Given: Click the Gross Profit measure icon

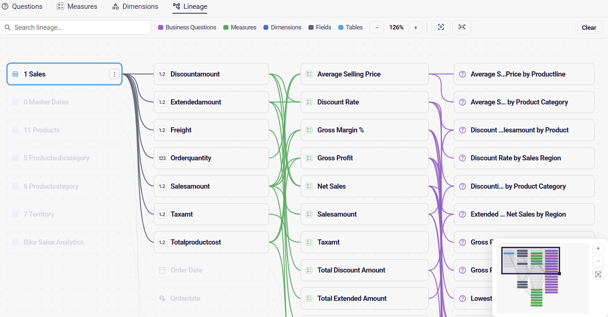Looking at the screenshot, I should 309,158.
